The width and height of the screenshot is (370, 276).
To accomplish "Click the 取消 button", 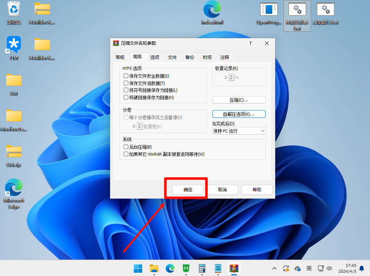I will click(222, 189).
